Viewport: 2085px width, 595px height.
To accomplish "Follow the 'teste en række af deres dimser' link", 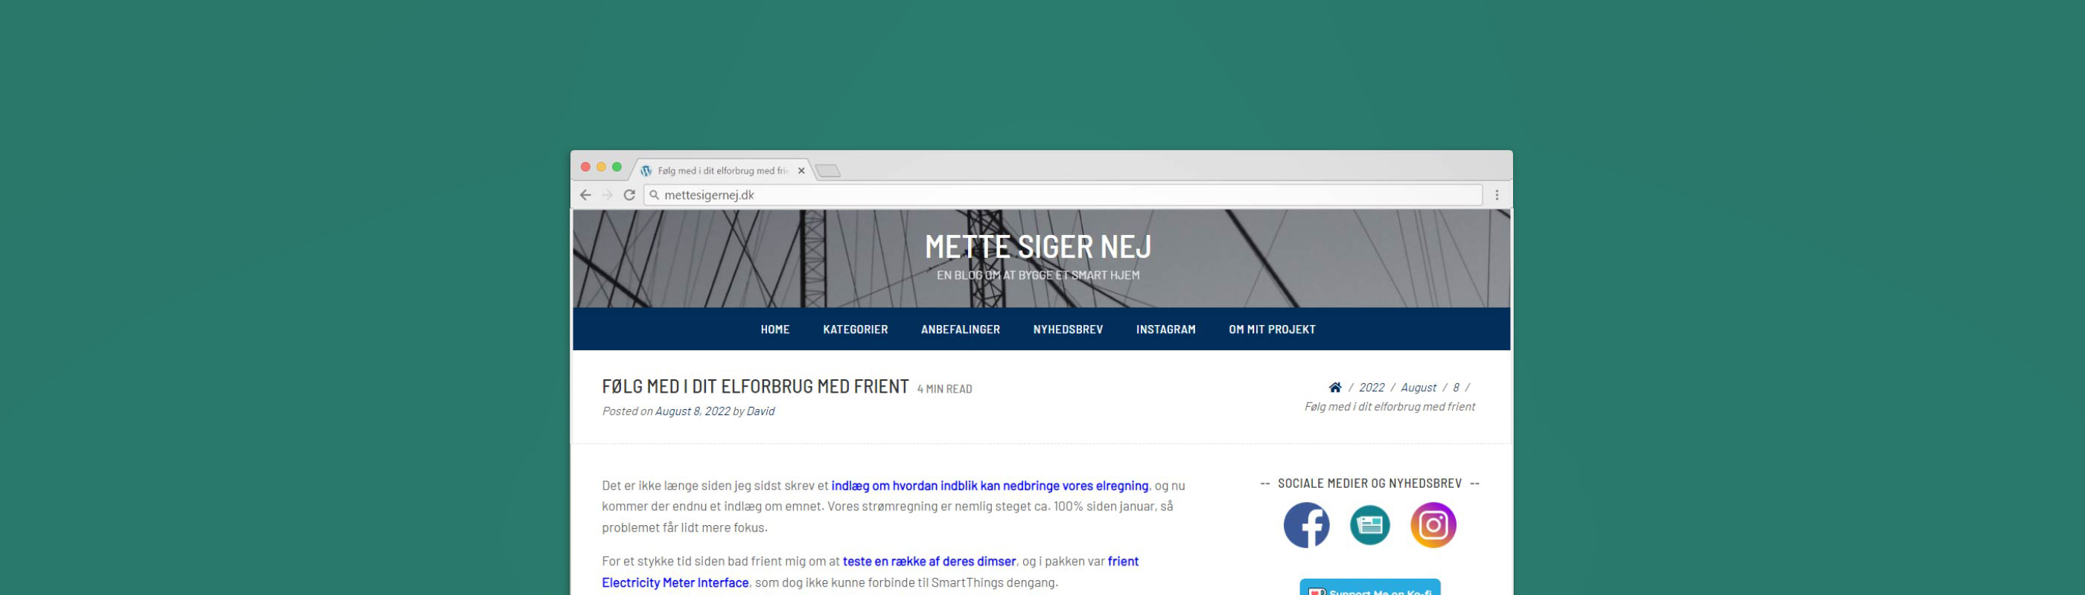I will tap(929, 561).
